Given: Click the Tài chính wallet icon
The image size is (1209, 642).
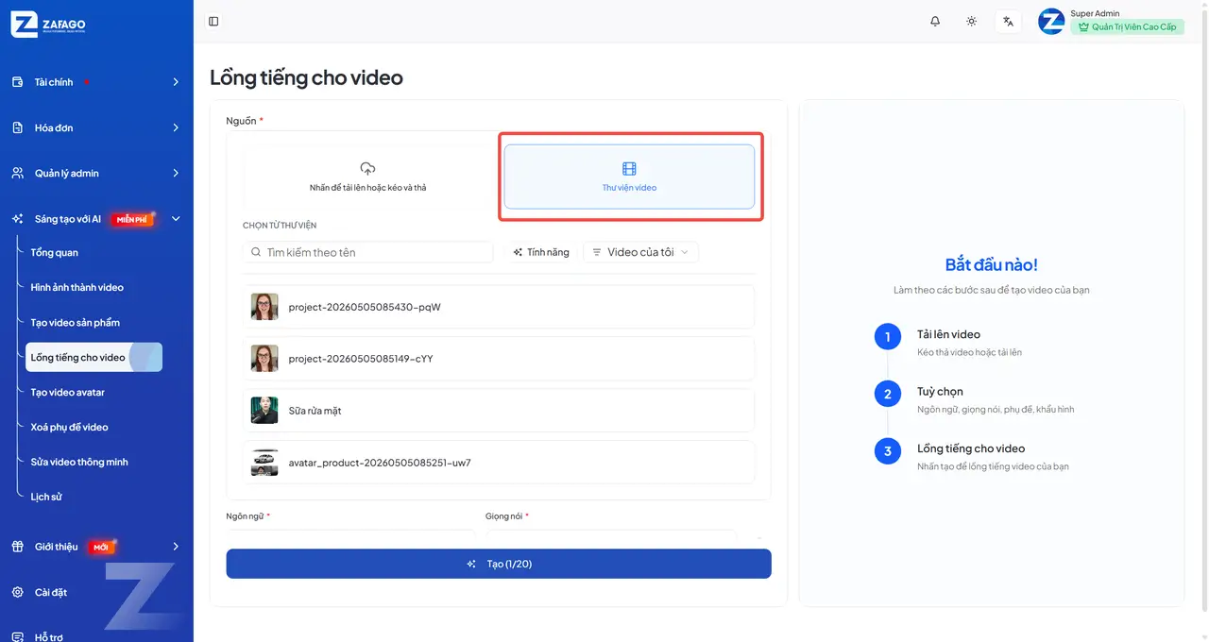Looking at the screenshot, I should (17, 82).
